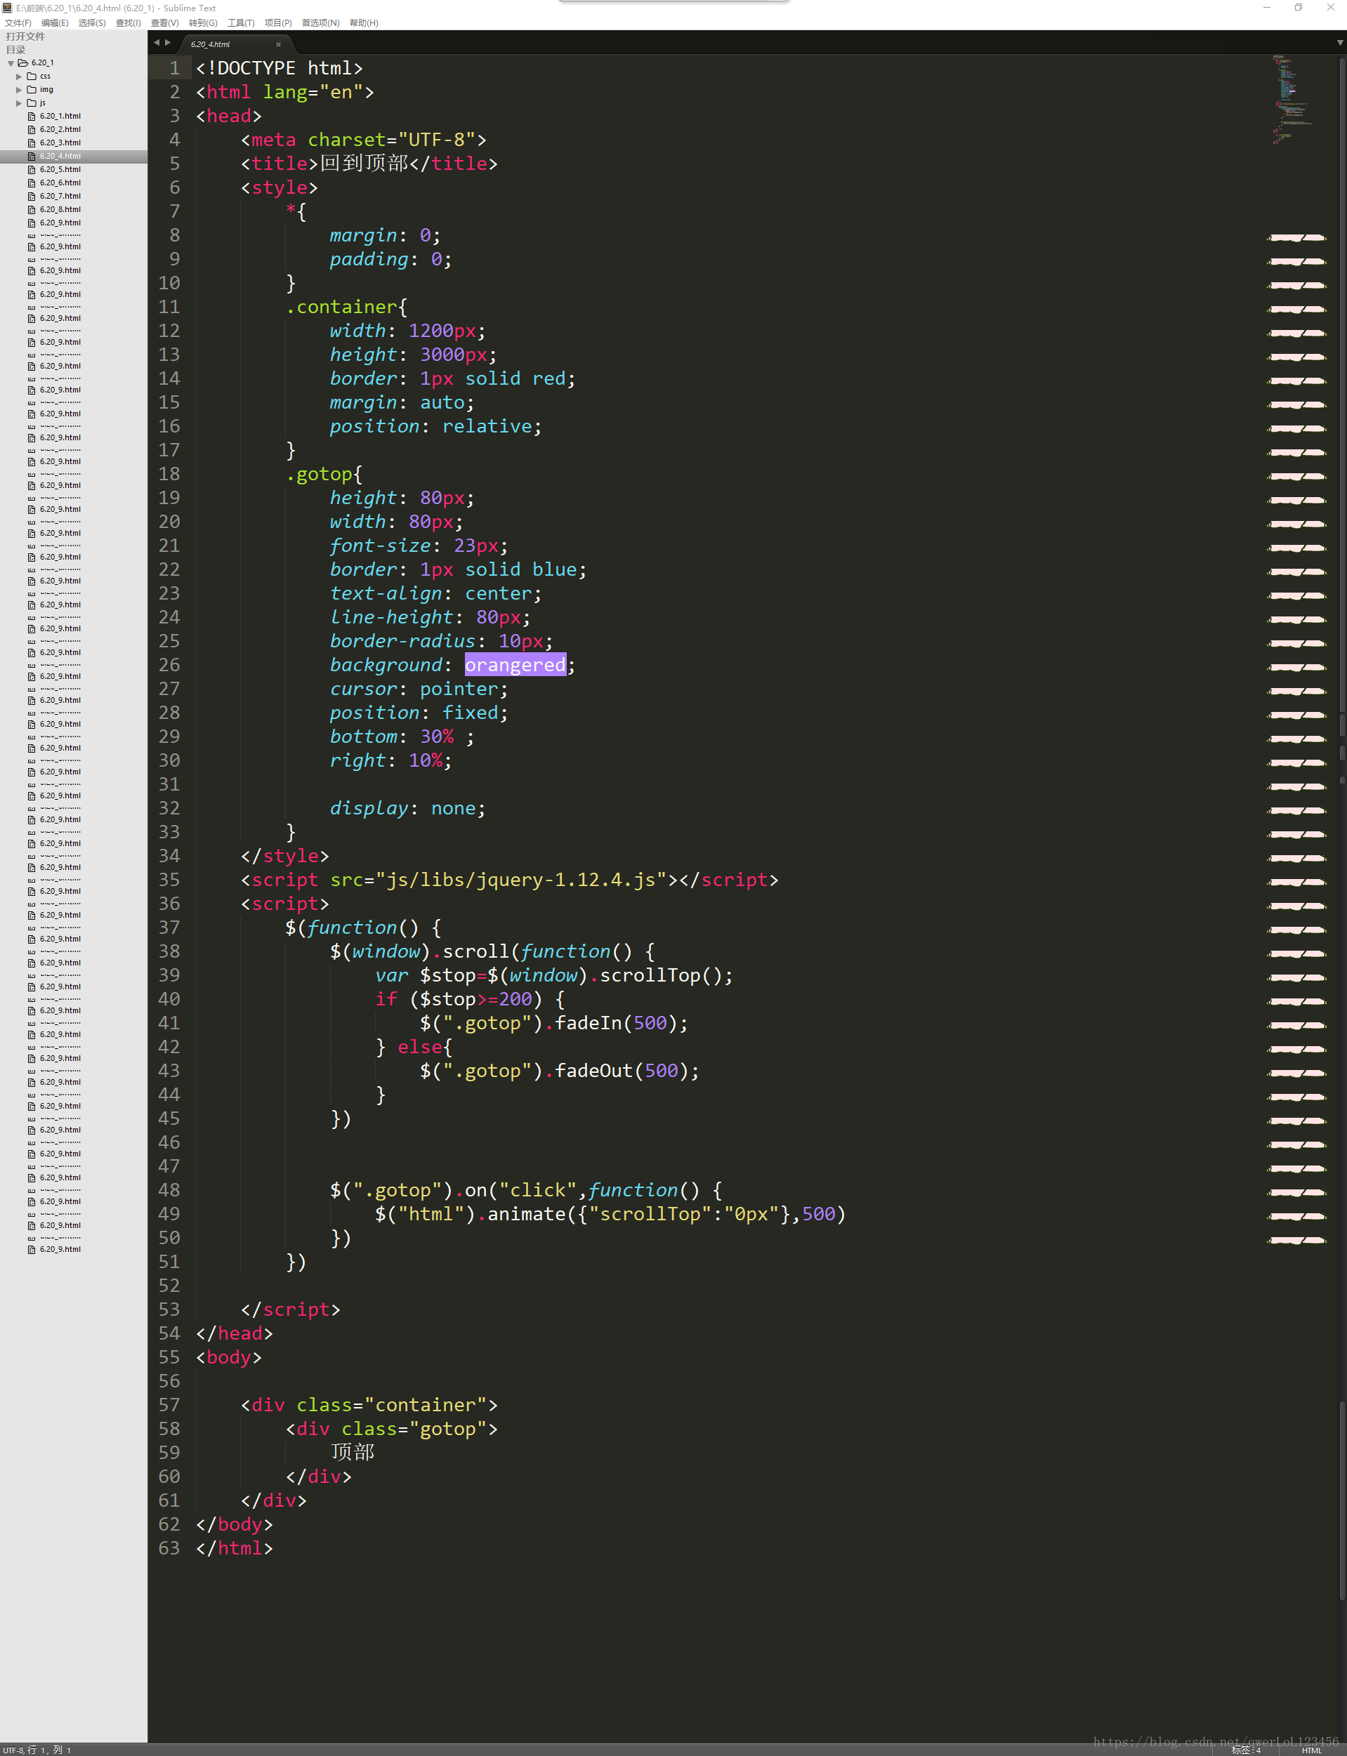Click the file icon of 6.20_3.html
Viewport: 1347px width, 1756px height.
coord(32,143)
